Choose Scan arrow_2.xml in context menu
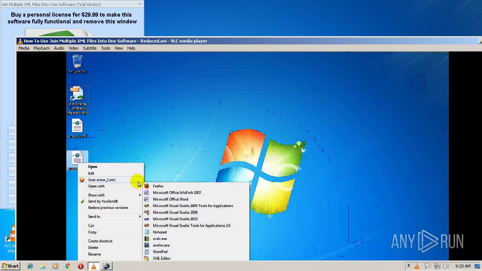 click(102, 180)
